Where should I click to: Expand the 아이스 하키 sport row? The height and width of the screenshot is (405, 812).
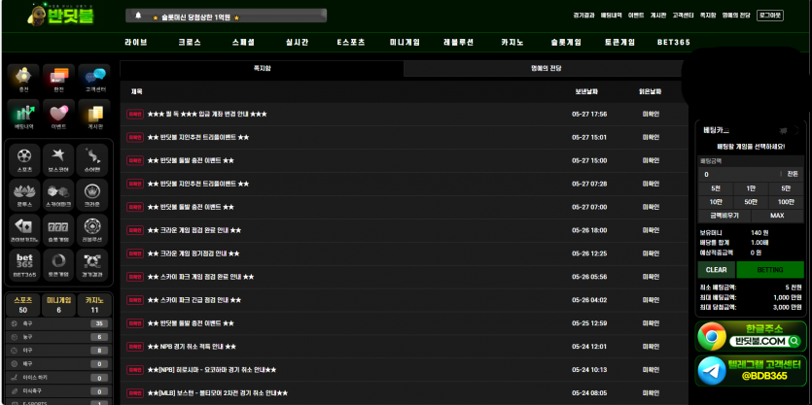tap(58, 378)
